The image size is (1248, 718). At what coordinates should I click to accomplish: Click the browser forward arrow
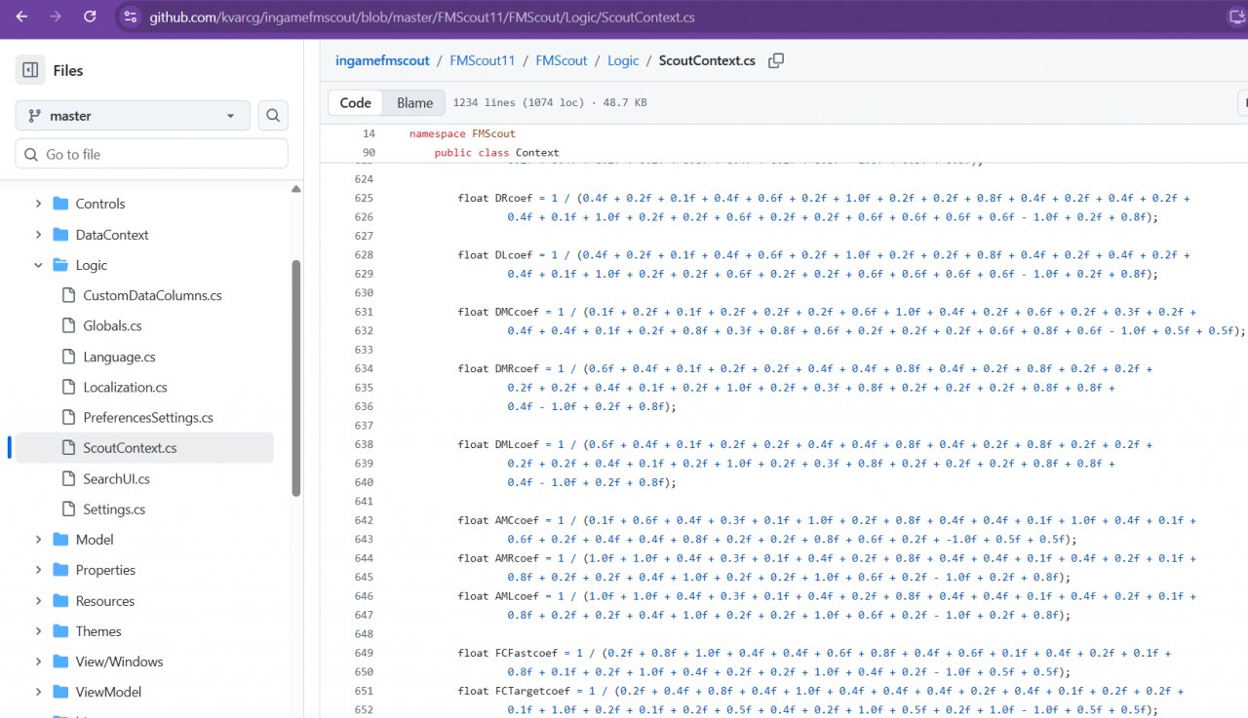(56, 17)
